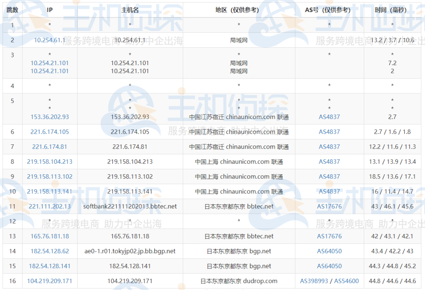
Task: Select the 221.6.174.105 IP link
Action: point(49,132)
